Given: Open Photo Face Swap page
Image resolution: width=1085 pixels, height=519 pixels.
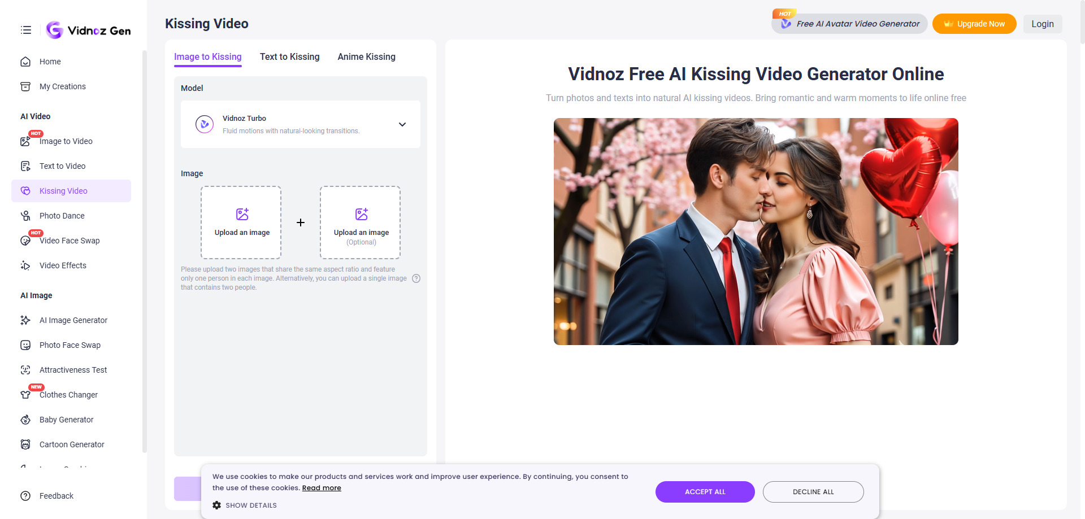Looking at the screenshot, I should tap(71, 345).
